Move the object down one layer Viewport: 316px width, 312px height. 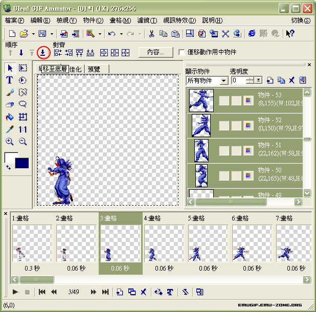click(x=21, y=53)
